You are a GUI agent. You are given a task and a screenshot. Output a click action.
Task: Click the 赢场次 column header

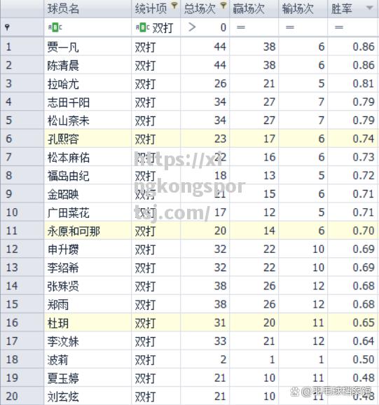coord(254,9)
